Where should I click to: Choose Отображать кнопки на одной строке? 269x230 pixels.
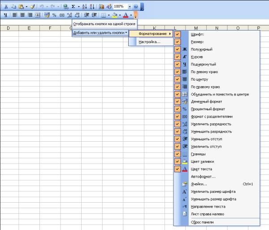click(x=104, y=23)
